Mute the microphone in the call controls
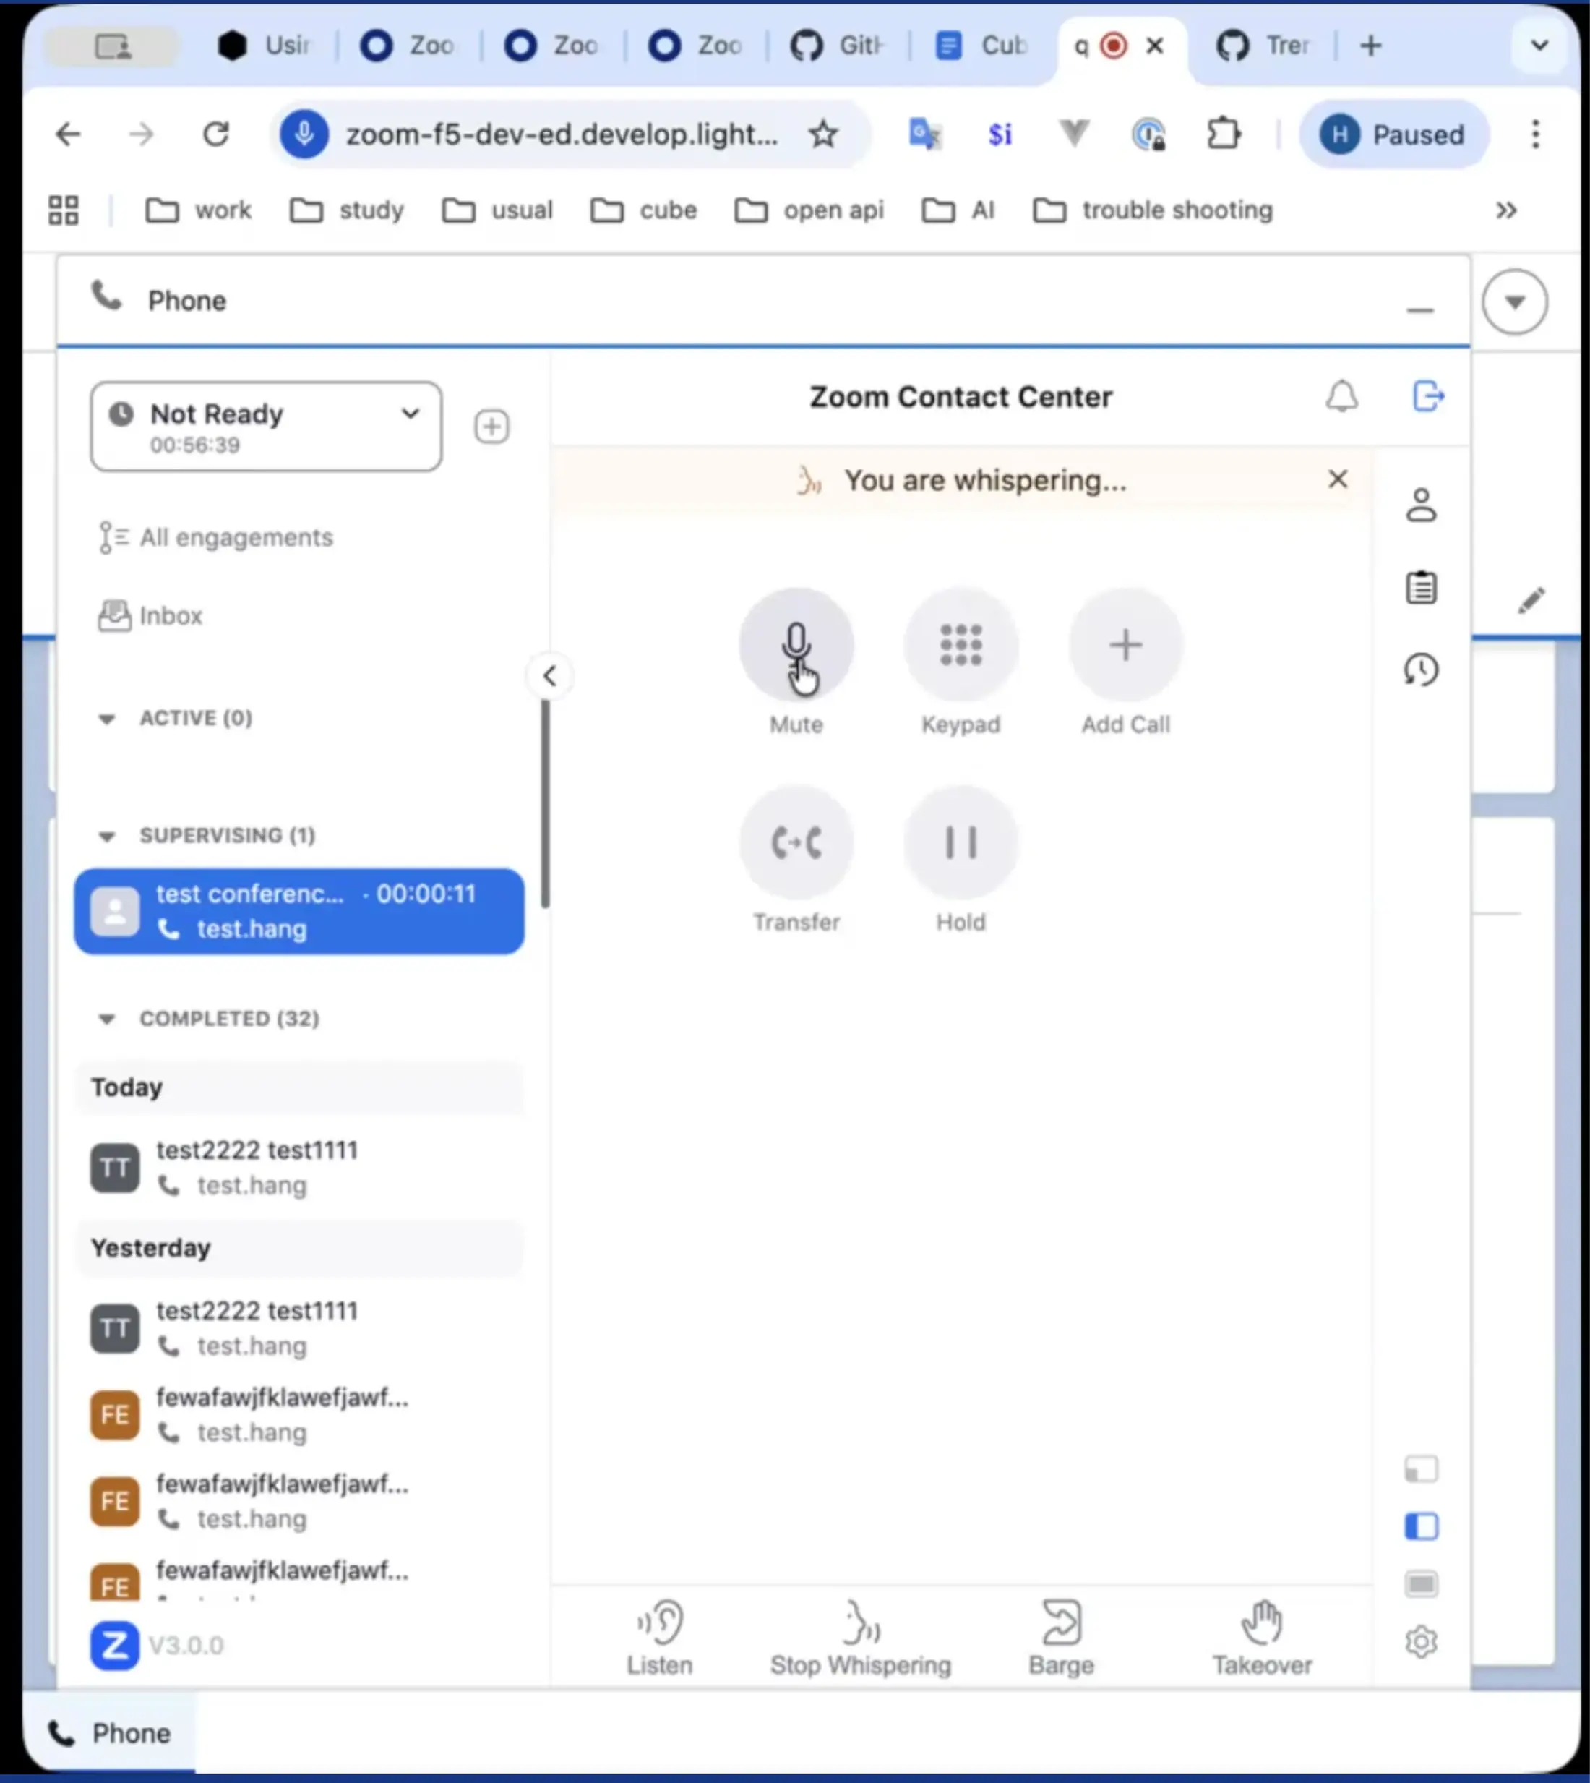The width and height of the screenshot is (1590, 1783). tap(796, 645)
